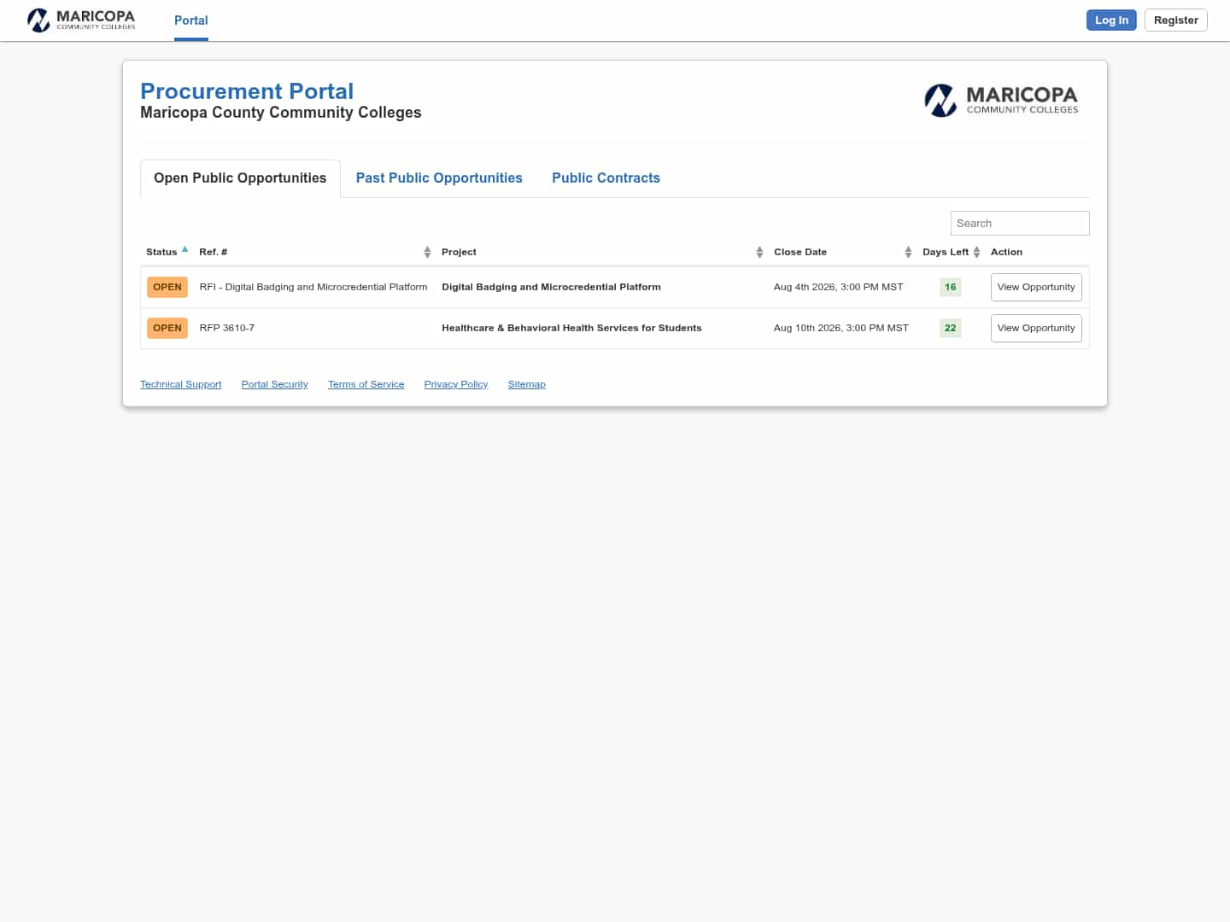Screen dimensions: 1230x922
Task: Sort by Ref. # column arrows
Action: (427, 252)
